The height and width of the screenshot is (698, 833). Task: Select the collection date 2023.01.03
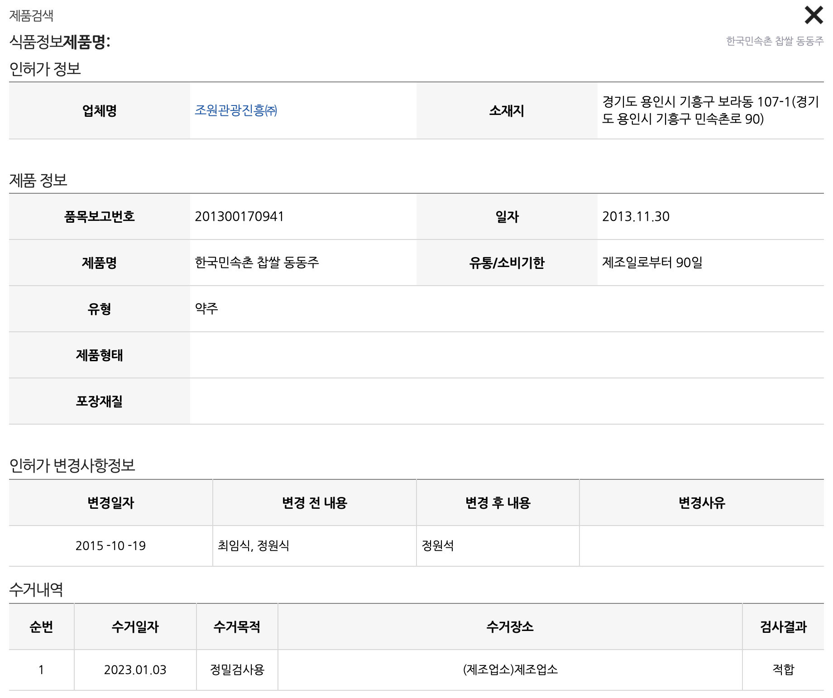point(135,669)
